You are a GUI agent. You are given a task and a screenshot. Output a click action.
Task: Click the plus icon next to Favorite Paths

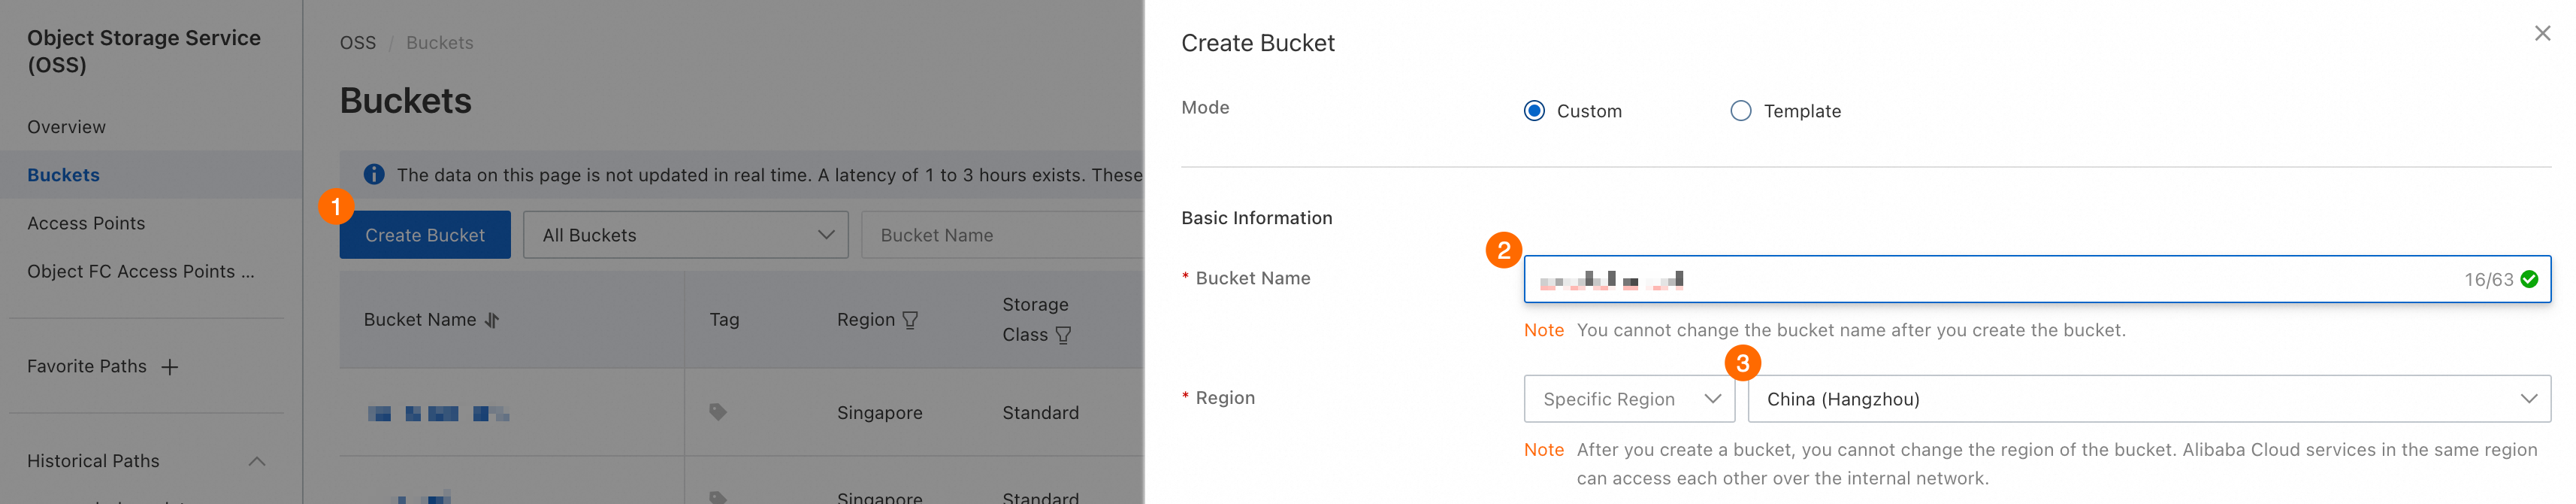[170, 368]
